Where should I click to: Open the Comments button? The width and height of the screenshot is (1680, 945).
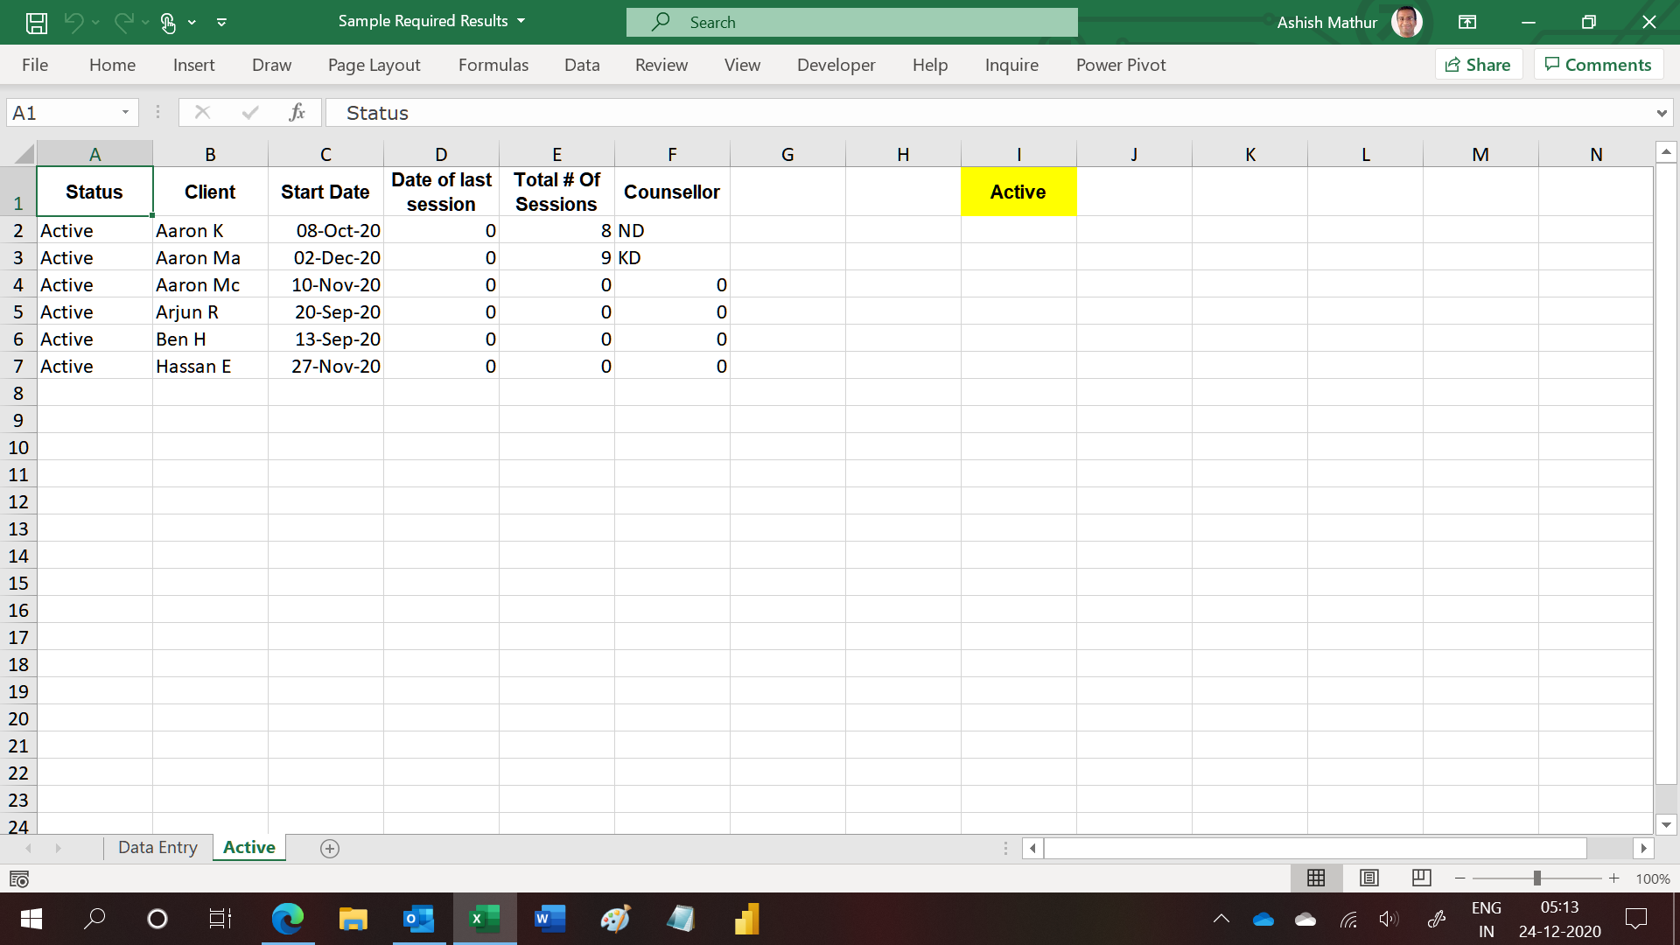pos(1598,65)
